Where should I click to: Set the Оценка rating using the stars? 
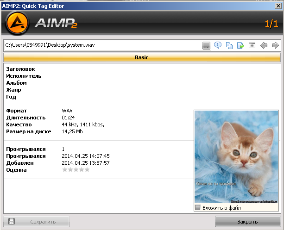[76, 170]
